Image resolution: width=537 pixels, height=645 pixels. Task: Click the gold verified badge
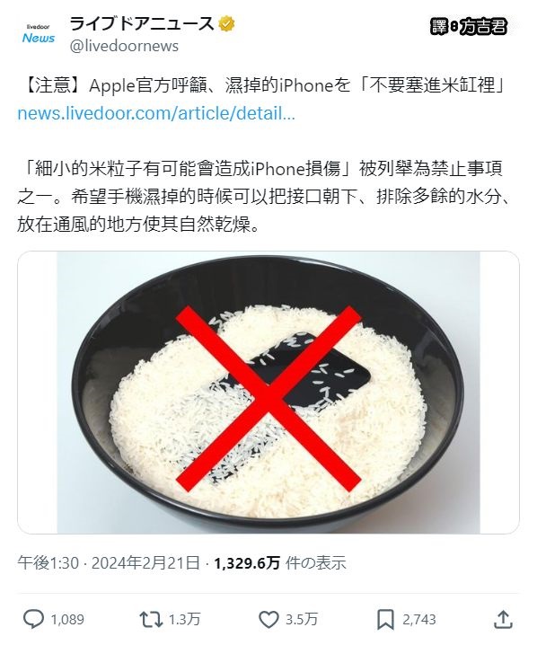point(226,24)
